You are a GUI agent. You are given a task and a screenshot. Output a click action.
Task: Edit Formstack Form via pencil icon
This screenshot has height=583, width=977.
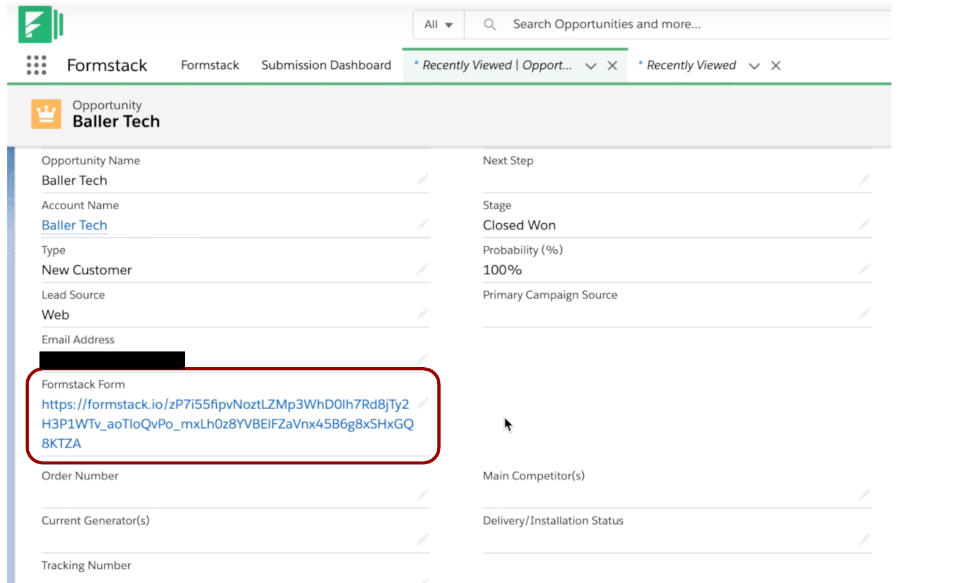click(x=423, y=402)
